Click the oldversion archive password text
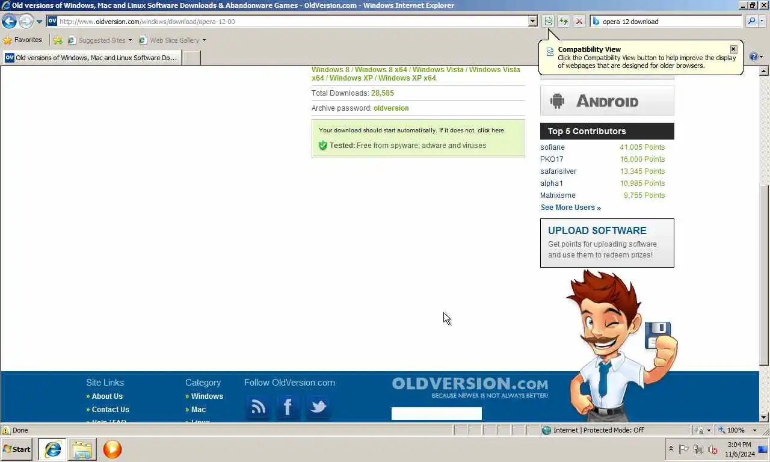Screen dimensions: 770x462 391,108
